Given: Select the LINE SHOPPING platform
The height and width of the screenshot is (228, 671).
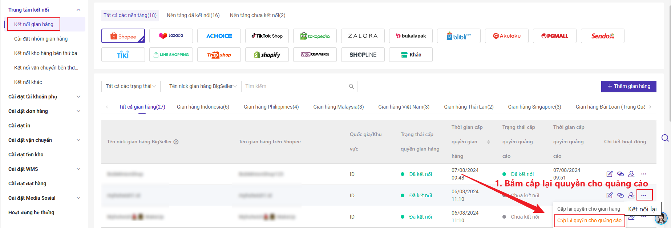Looking at the screenshot, I should pyautogui.click(x=171, y=55).
